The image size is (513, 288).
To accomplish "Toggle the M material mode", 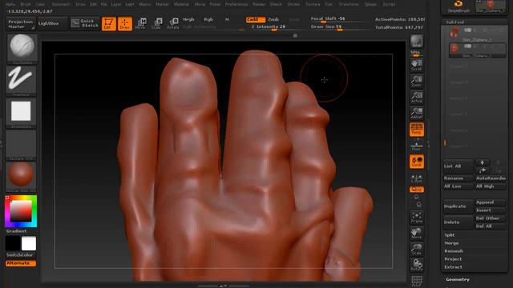I will coord(227,19).
